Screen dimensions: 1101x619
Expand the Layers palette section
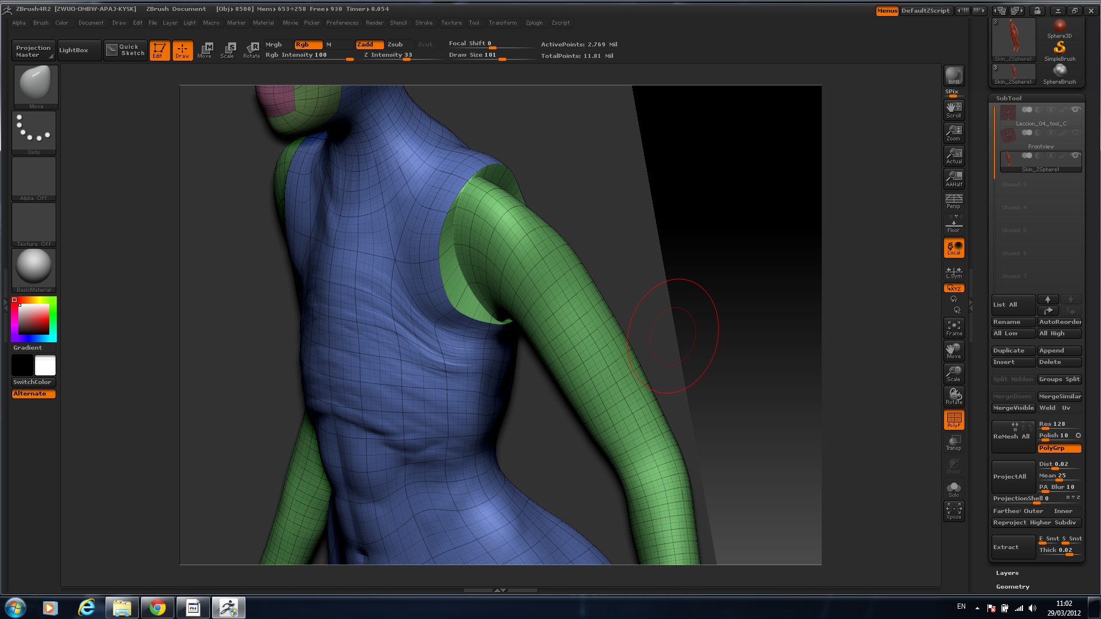click(x=1007, y=573)
